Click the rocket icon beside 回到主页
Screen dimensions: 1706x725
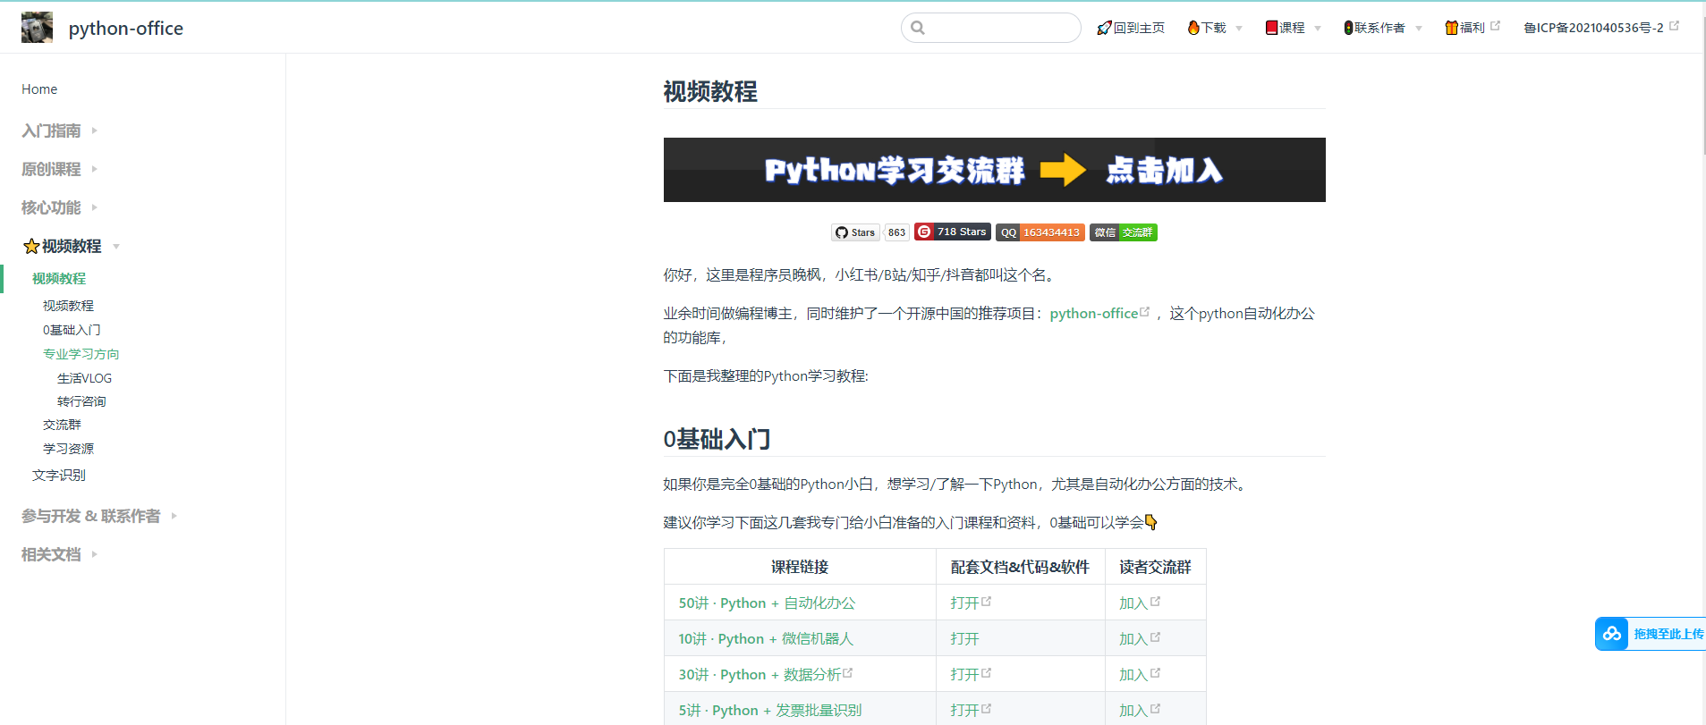pyautogui.click(x=1104, y=28)
